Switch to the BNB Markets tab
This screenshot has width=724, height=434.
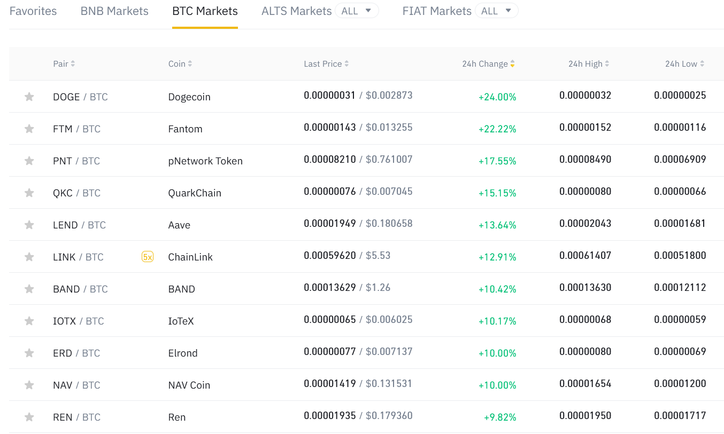coord(114,11)
